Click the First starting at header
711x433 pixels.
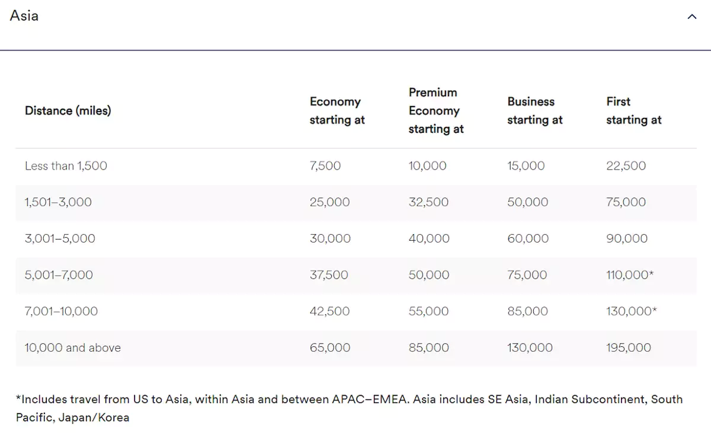[x=633, y=111]
